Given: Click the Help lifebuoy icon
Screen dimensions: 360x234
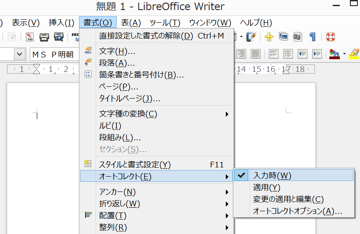Looking at the screenshot, I should click(331, 37).
